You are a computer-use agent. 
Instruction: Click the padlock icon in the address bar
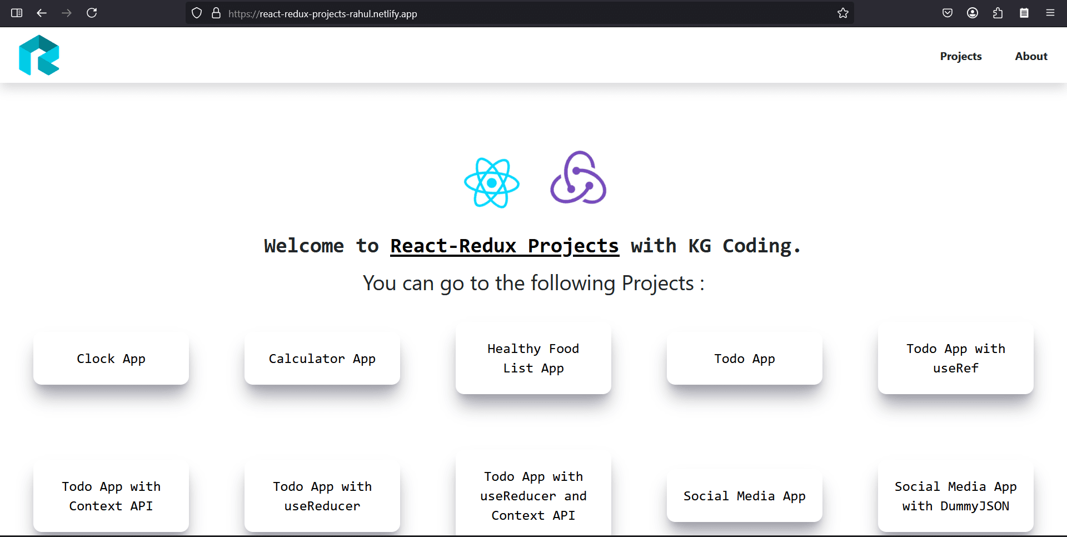(x=216, y=13)
